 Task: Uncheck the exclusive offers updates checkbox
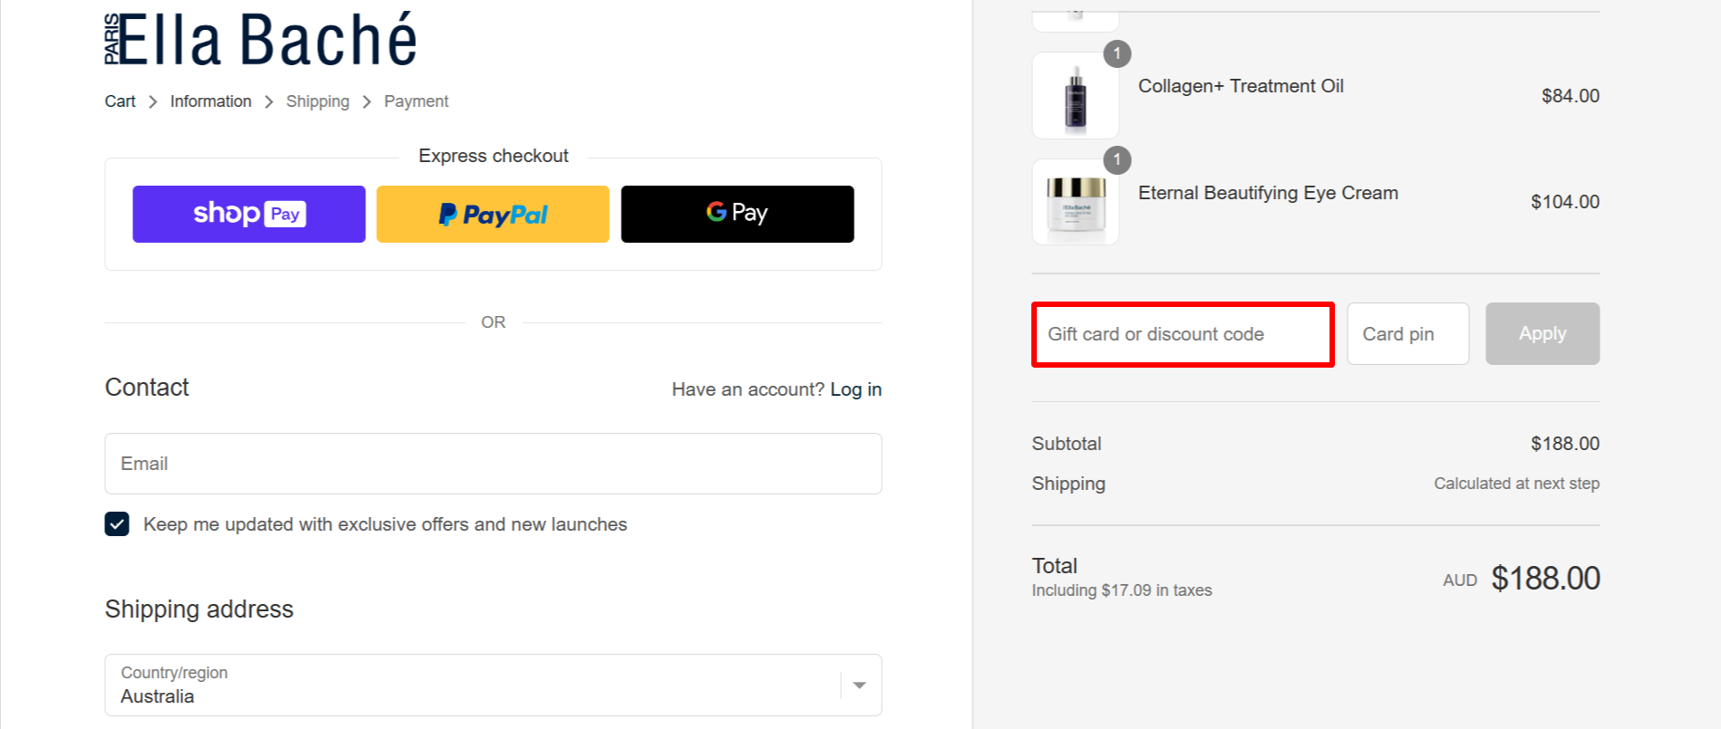tap(117, 523)
